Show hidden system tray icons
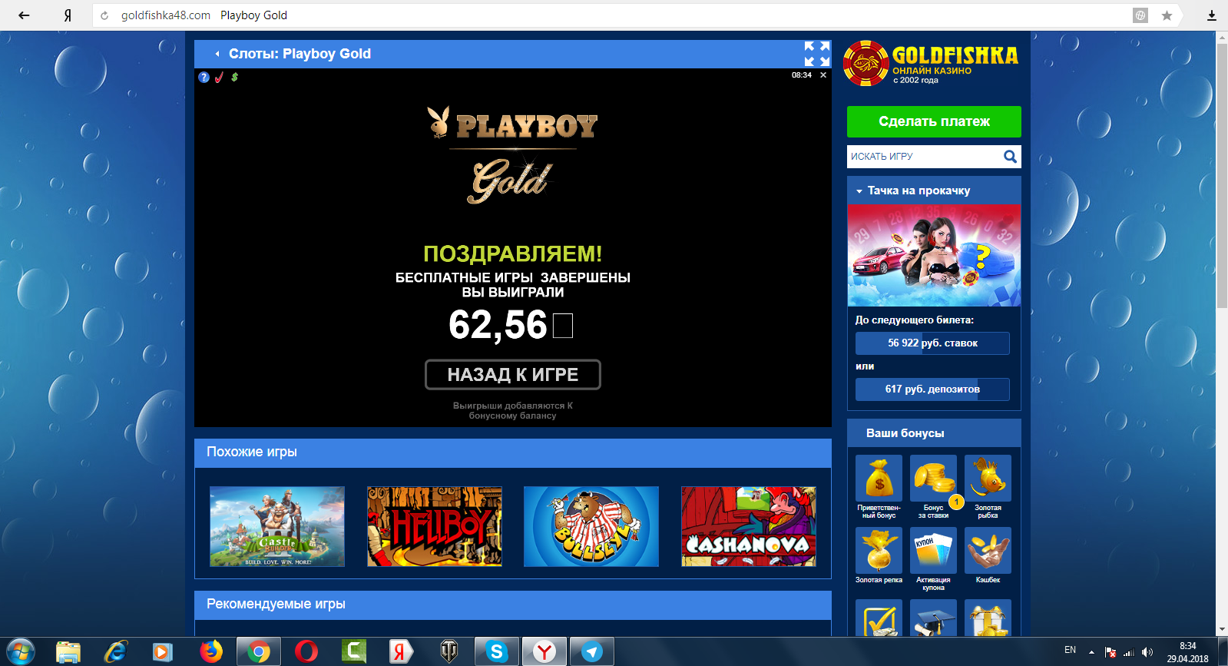This screenshot has width=1228, height=666. click(x=1091, y=652)
